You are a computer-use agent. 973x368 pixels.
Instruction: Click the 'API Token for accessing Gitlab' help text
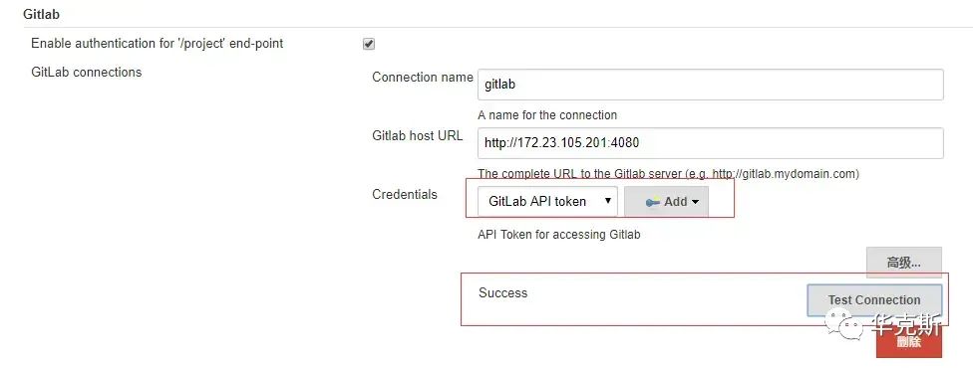click(559, 235)
